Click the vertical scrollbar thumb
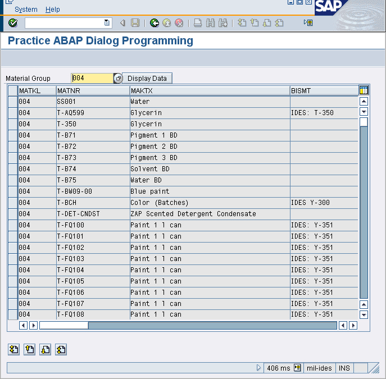 [x=364, y=122]
